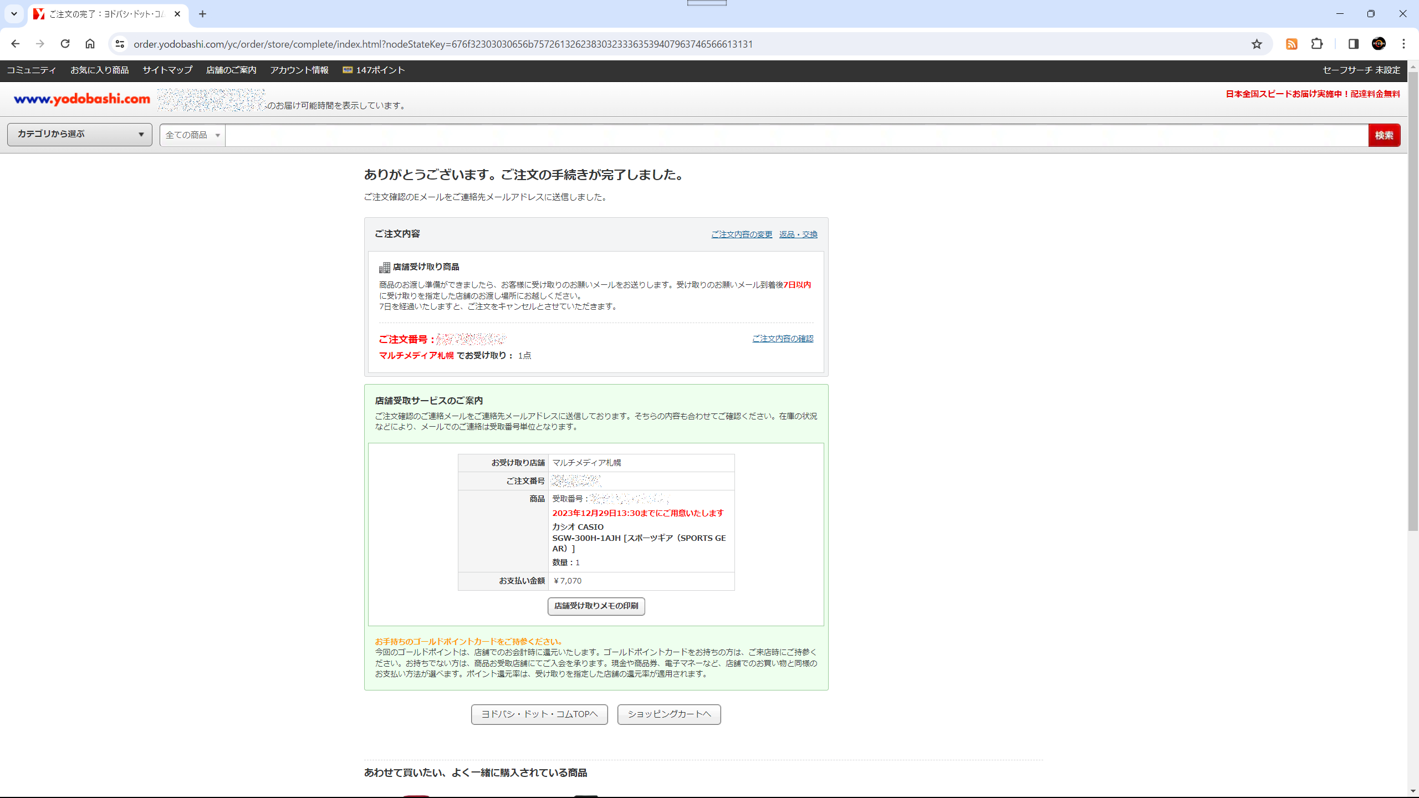Click page vertical scrollbar thumb
The image size is (1419, 798).
tap(1413, 301)
